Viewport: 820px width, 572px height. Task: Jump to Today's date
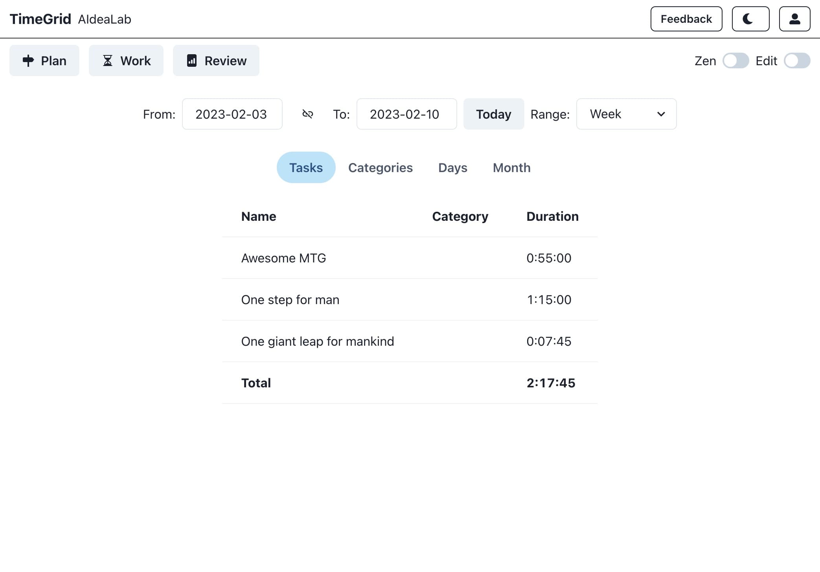click(x=493, y=114)
